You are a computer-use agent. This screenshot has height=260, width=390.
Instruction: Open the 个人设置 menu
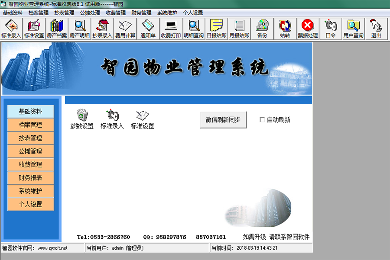193,13
